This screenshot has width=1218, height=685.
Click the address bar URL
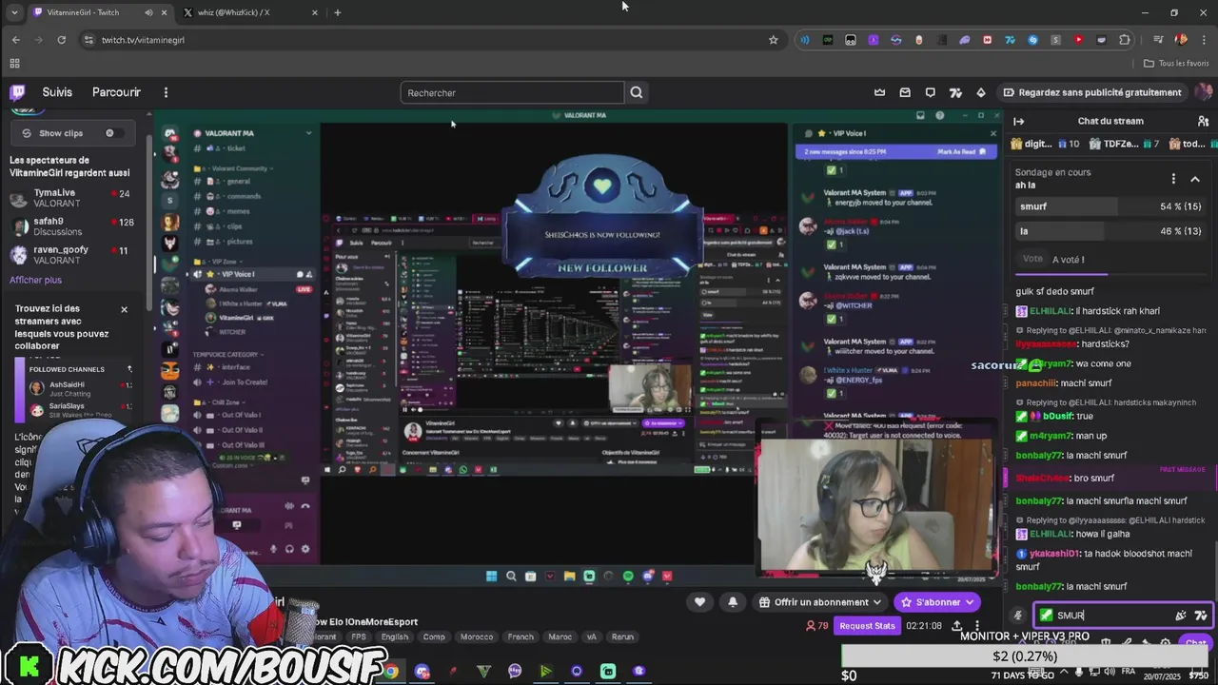coord(143,40)
